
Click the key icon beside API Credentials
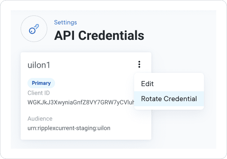34,29
